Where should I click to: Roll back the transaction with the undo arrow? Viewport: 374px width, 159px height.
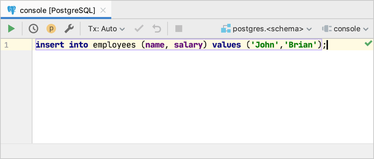[157, 29]
